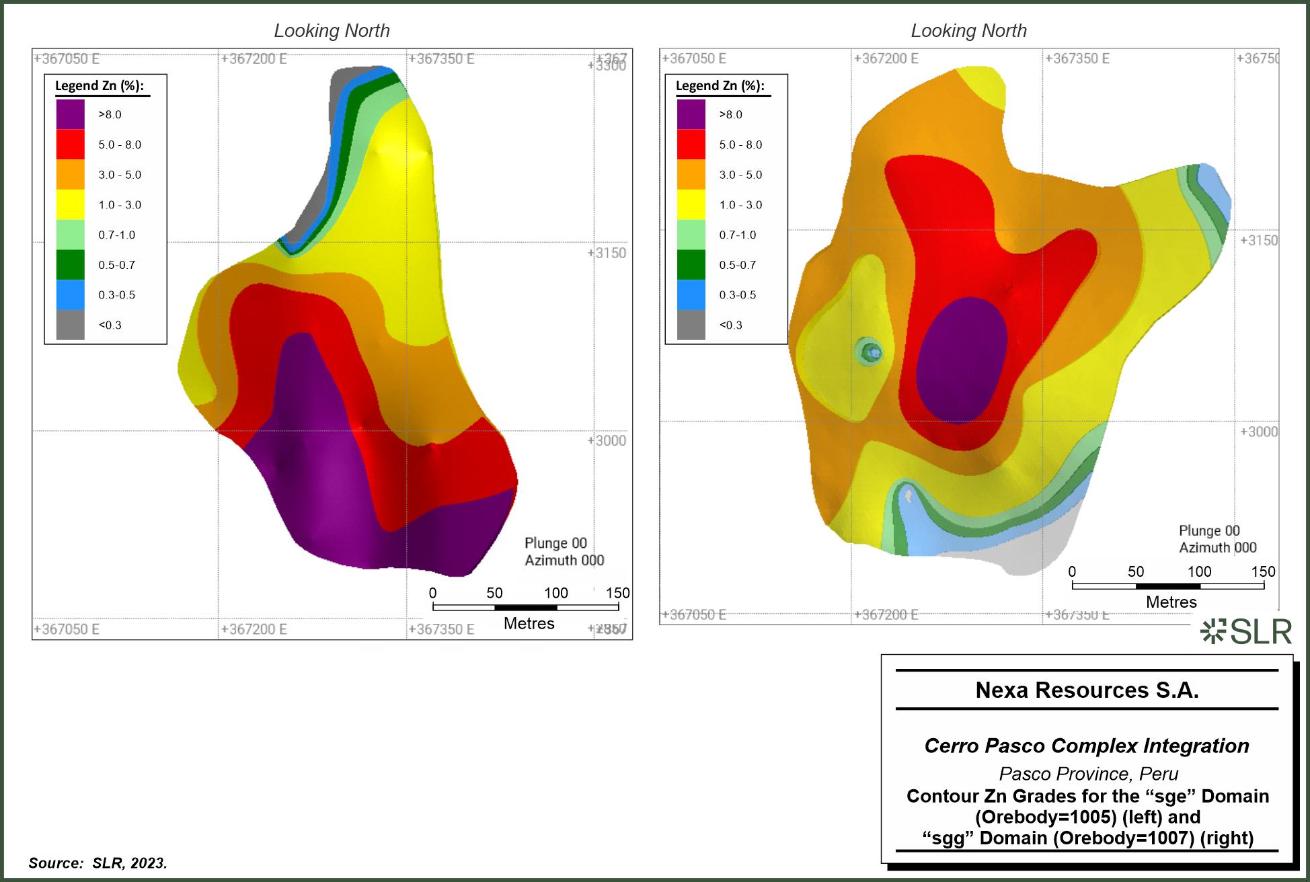This screenshot has height=882, width=1310.
Task: Click the light green 0.7-1.0 swatch in right legend
Action: tap(691, 235)
